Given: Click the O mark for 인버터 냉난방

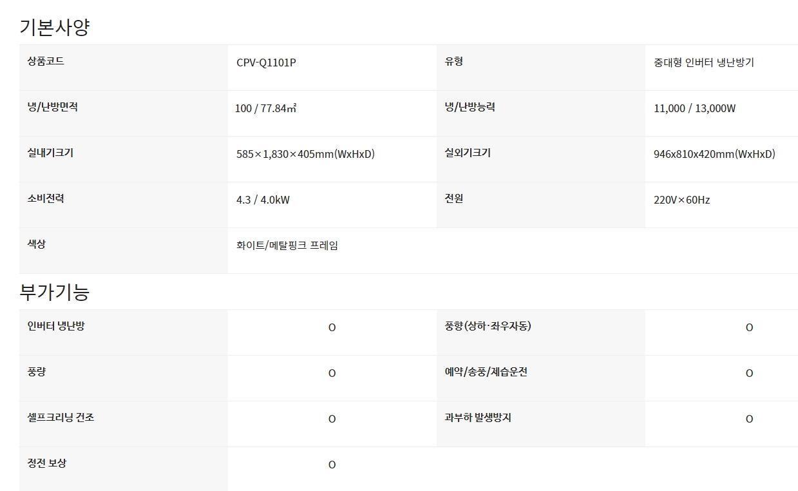Looking at the screenshot, I should click(332, 327).
